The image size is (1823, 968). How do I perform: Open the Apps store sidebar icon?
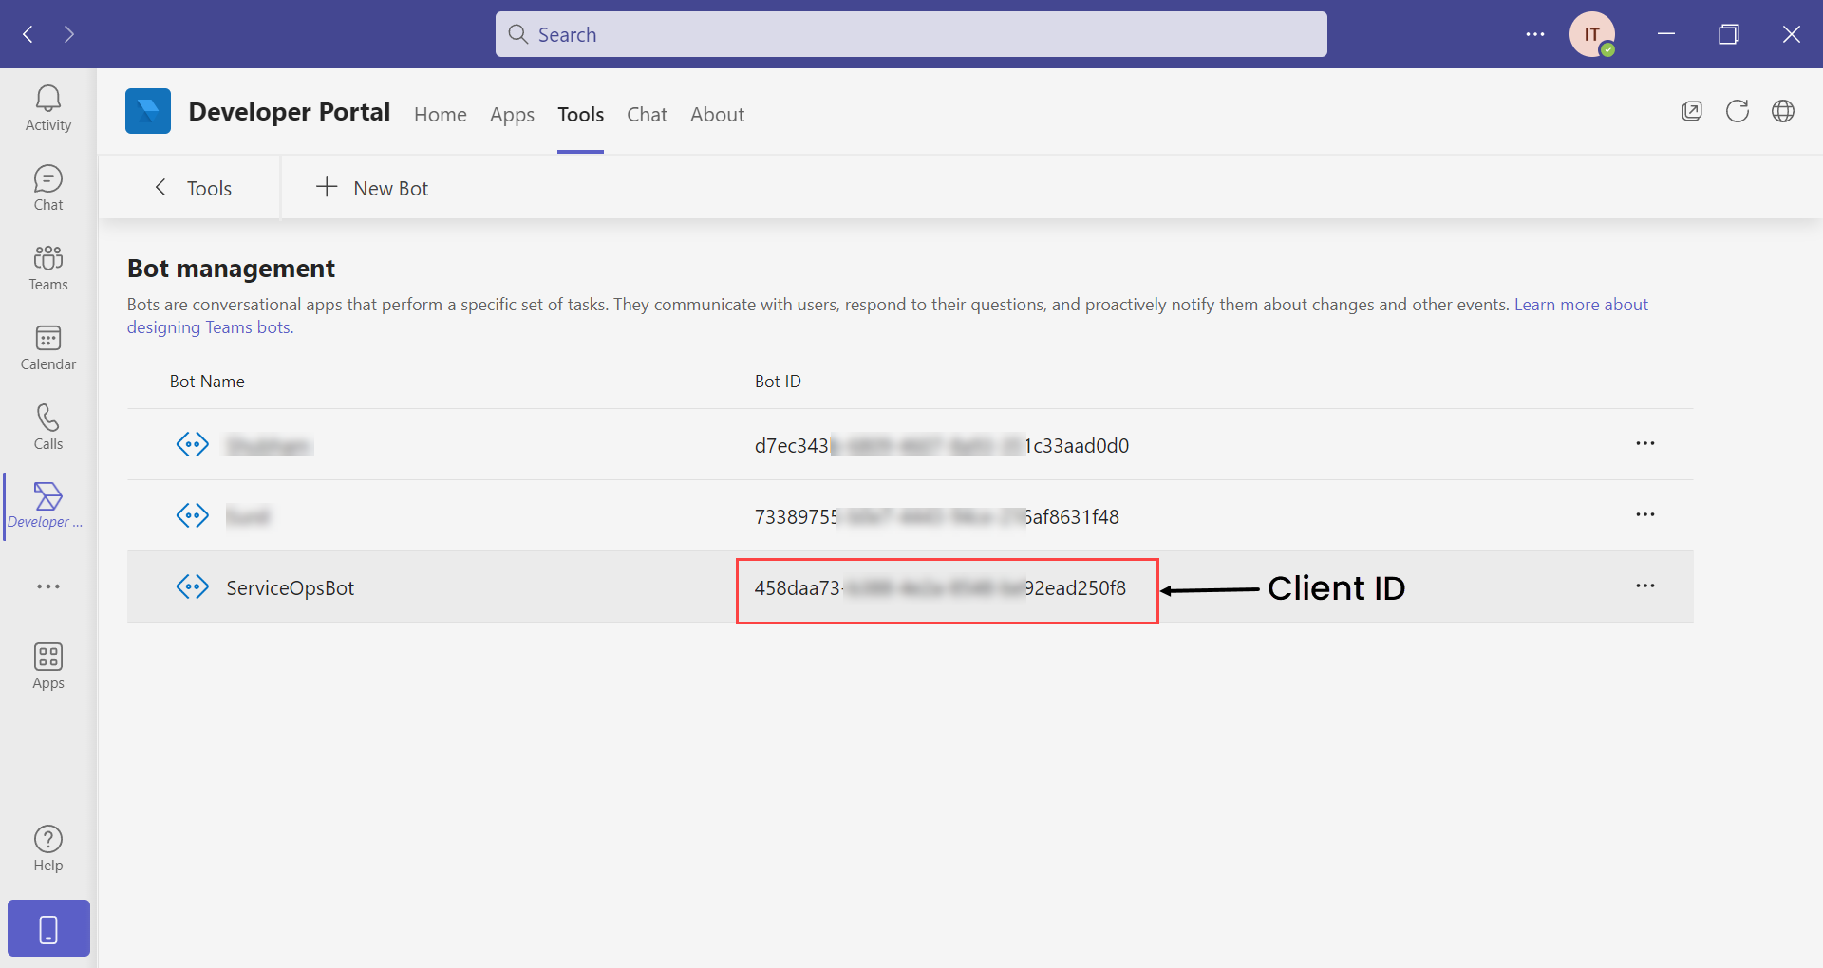click(x=47, y=666)
